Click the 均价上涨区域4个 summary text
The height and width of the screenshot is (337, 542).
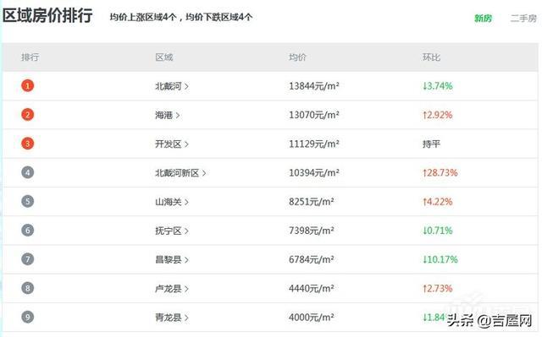click(143, 17)
